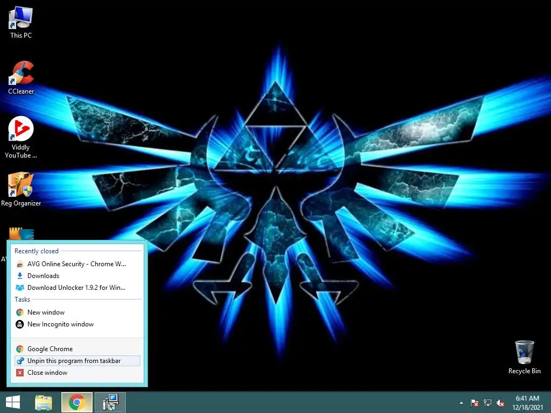Click the blue download arrow icon
Screen dimensions: 551x413
[x=20, y=276]
